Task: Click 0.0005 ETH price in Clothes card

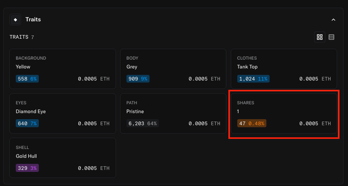Action: click(315, 79)
